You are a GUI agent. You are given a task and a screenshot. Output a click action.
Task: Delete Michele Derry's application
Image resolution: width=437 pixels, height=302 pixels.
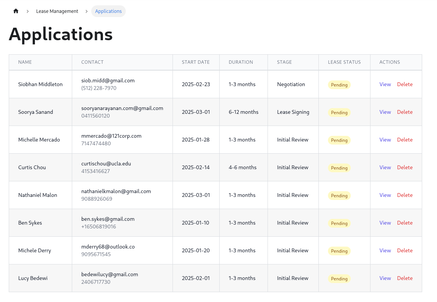point(405,250)
